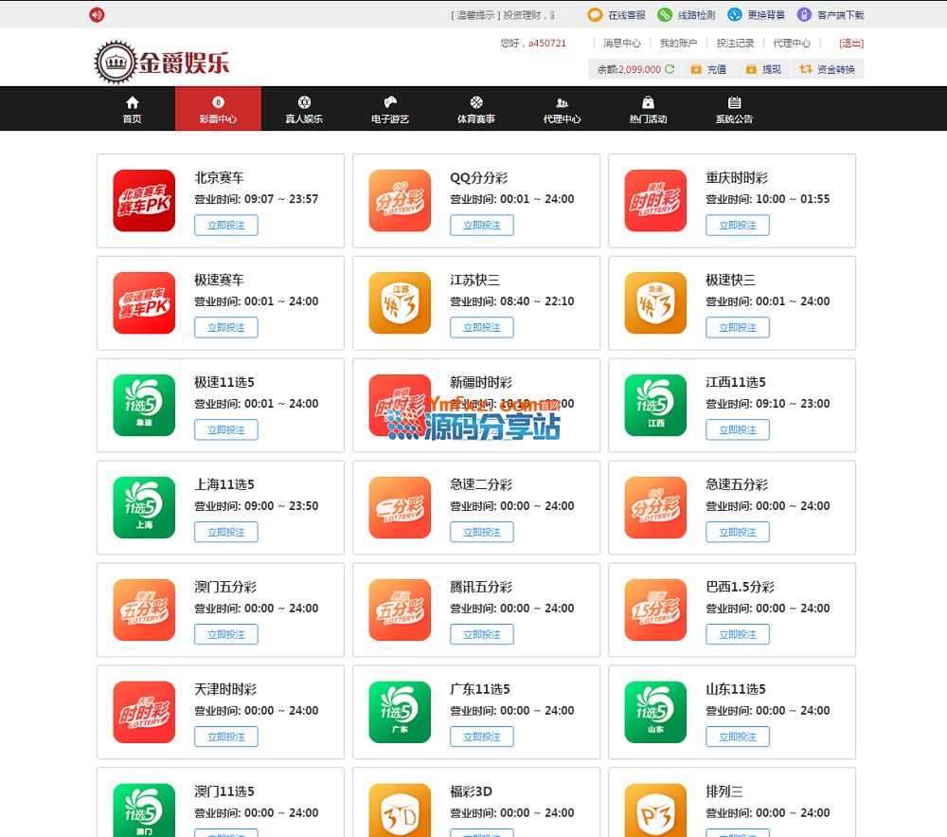Open the 上海11选5 green icon

pyautogui.click(x=144, y=508)
